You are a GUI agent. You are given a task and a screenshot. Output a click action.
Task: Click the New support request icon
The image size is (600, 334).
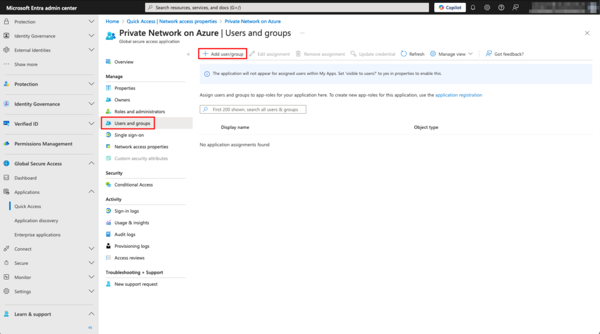tap(108, 284)
